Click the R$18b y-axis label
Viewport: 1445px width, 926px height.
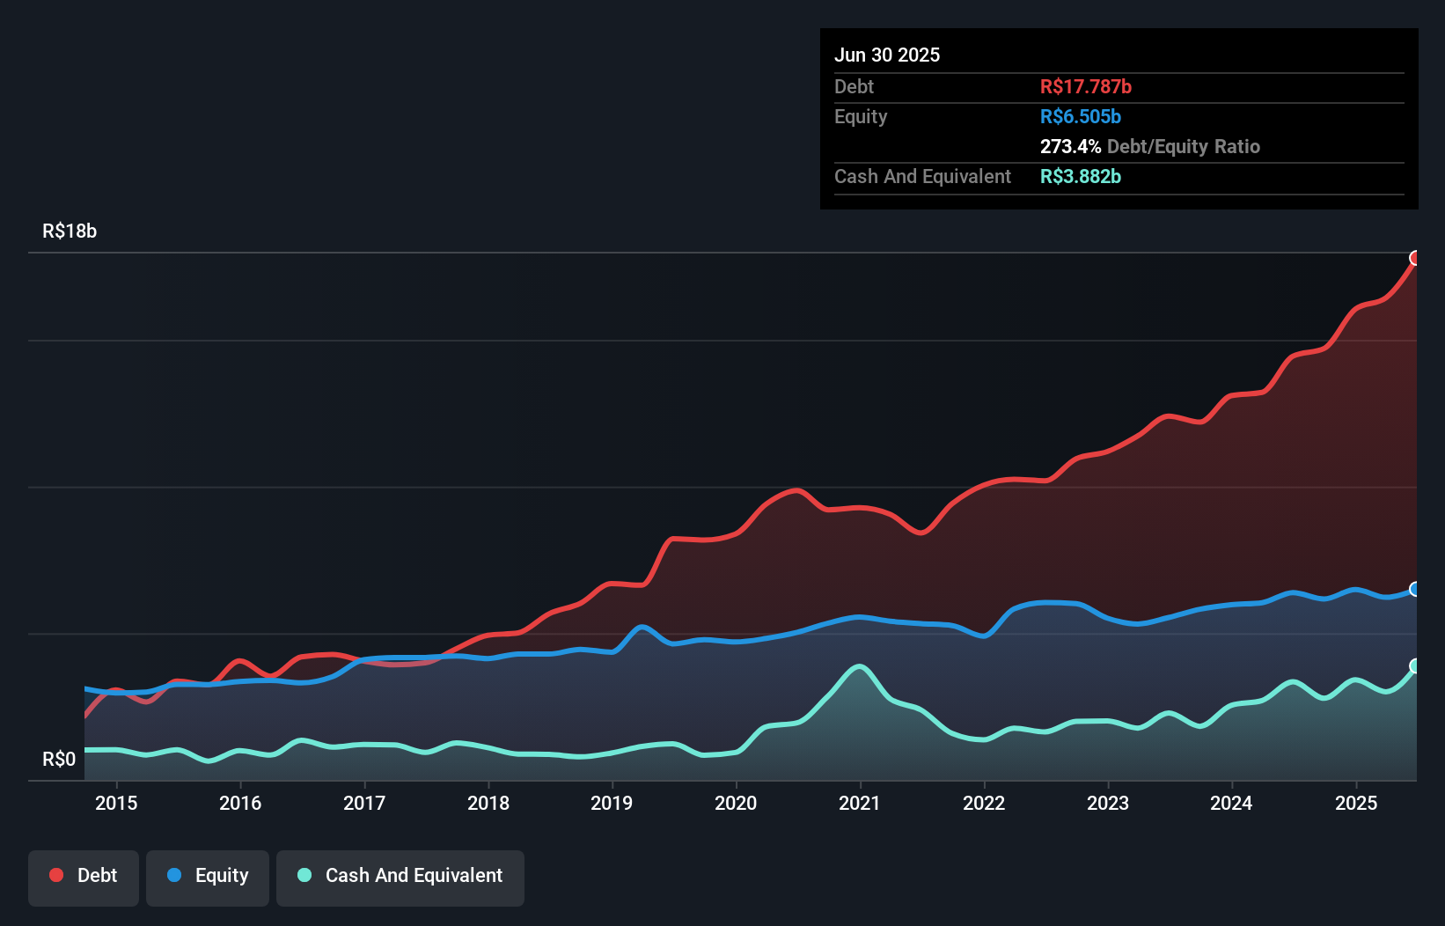(70, 231)
